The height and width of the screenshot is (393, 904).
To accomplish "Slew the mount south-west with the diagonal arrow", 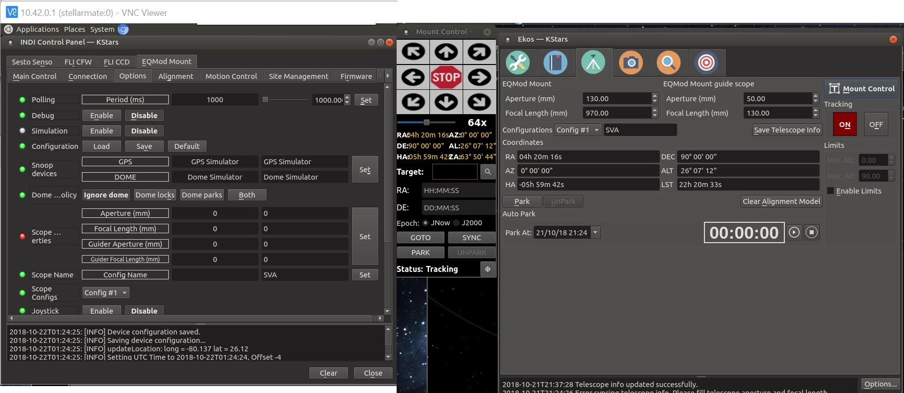I will point(413,102).
